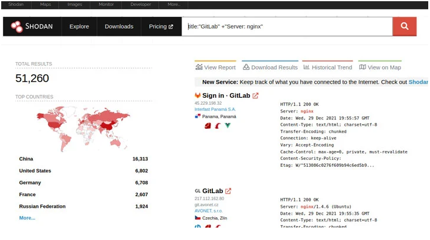
Task: Open the Pricing page link
Action: pos(161,26)
